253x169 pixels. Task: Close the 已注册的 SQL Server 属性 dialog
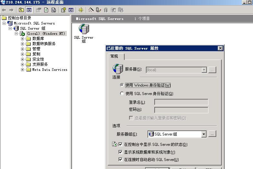coord(220,48)
